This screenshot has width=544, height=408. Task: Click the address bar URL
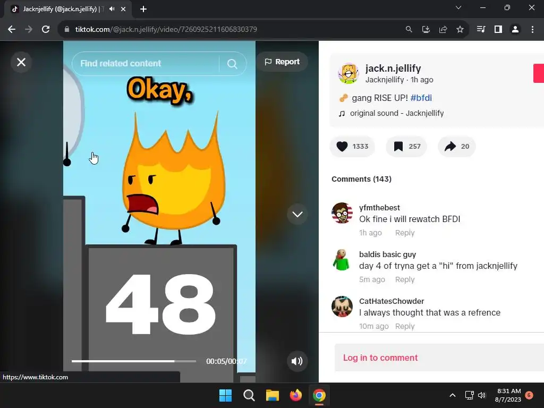(166, 30)
